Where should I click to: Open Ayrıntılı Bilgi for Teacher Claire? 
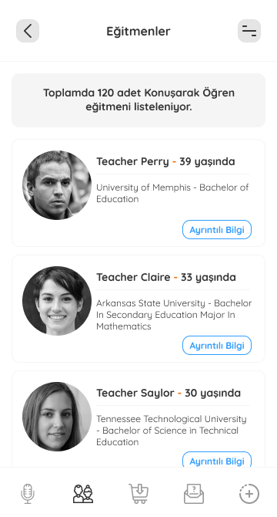pyautogui.click(x=217, y=345)
